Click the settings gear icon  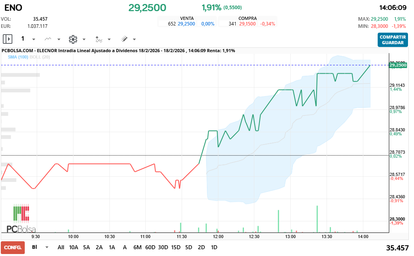click(73, 39)
